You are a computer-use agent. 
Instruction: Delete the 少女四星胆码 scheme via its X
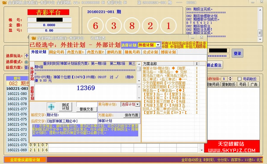197,83
